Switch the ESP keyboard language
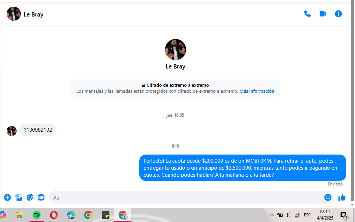 (307, 215)
